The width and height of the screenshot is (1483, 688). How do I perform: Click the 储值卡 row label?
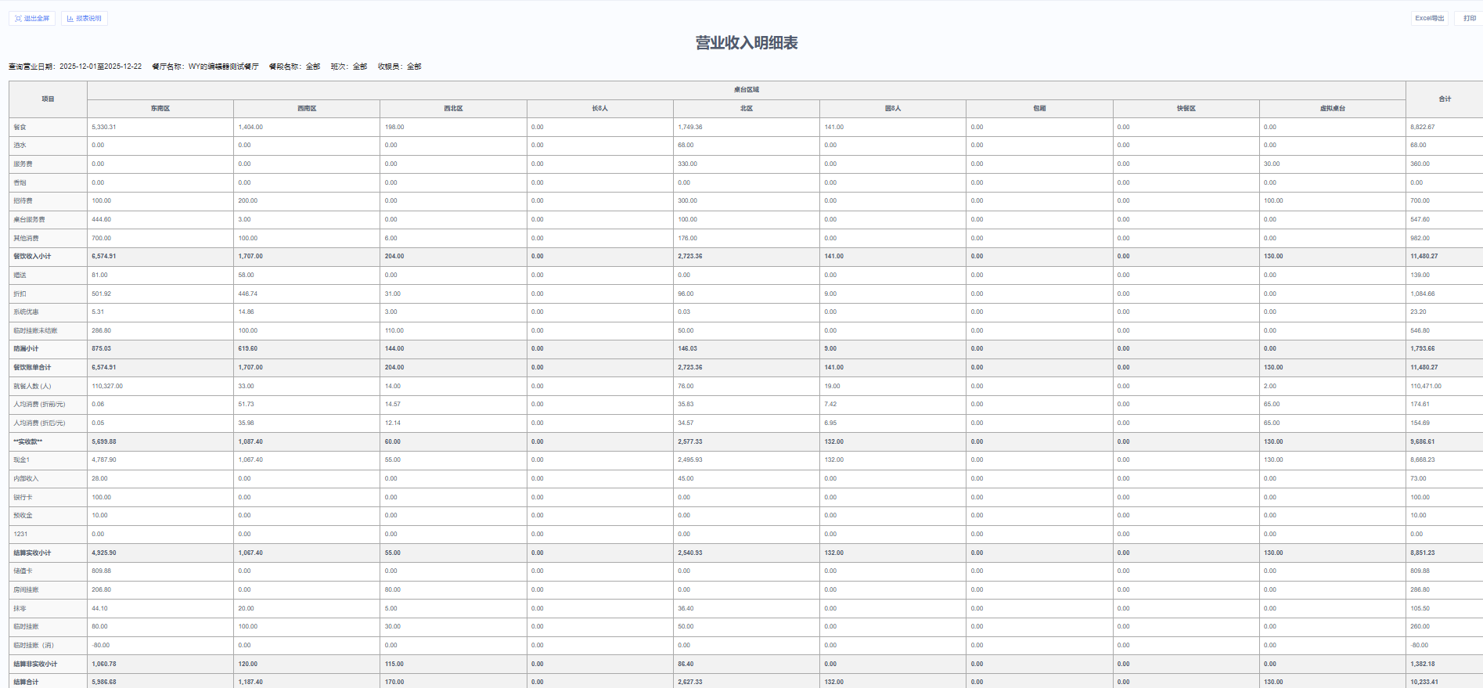23,571
